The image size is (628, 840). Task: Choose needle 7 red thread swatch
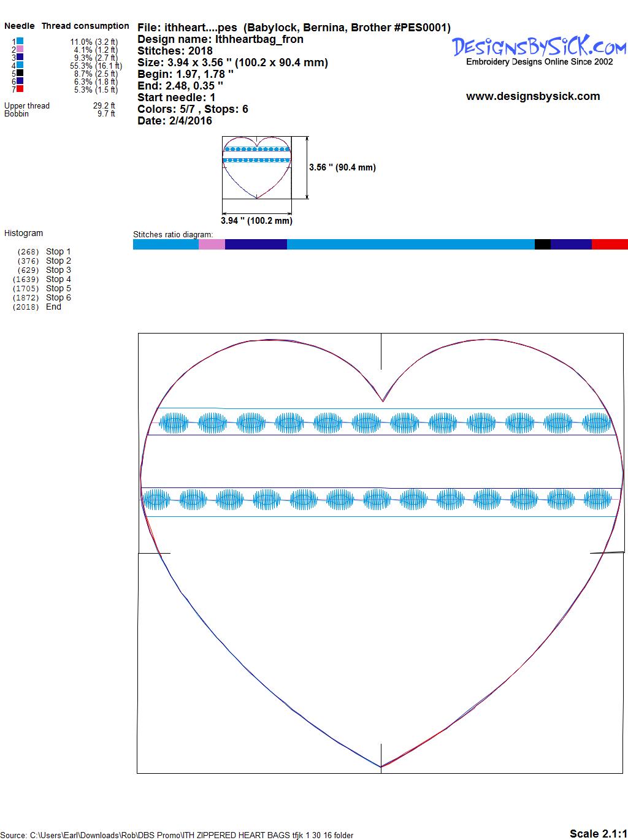point(20,89)
